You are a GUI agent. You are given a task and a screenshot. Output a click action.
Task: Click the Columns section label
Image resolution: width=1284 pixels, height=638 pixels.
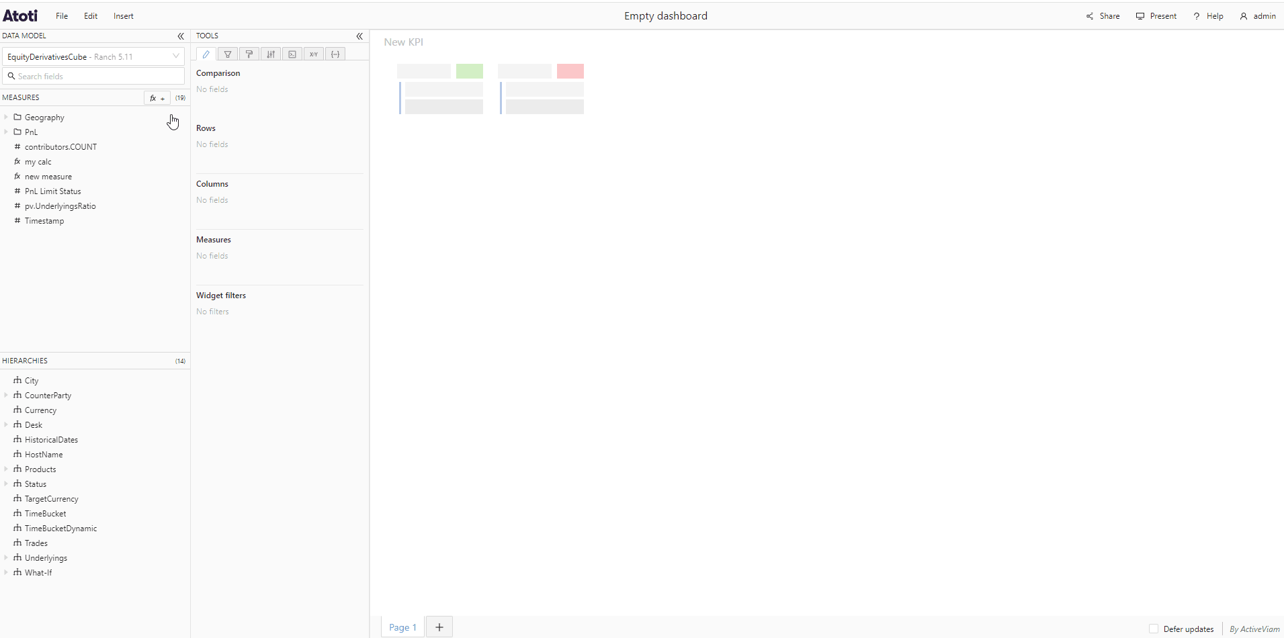(212, 184)
